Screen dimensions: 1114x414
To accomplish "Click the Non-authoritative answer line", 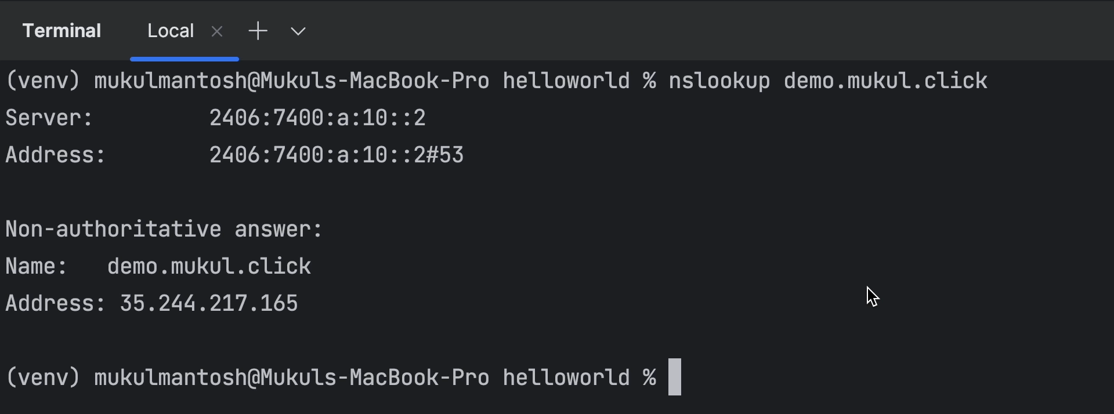I will coord(164,230).
